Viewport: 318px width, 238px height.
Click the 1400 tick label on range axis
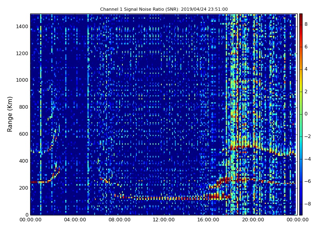pyautogui.click(x=22, y=27)
